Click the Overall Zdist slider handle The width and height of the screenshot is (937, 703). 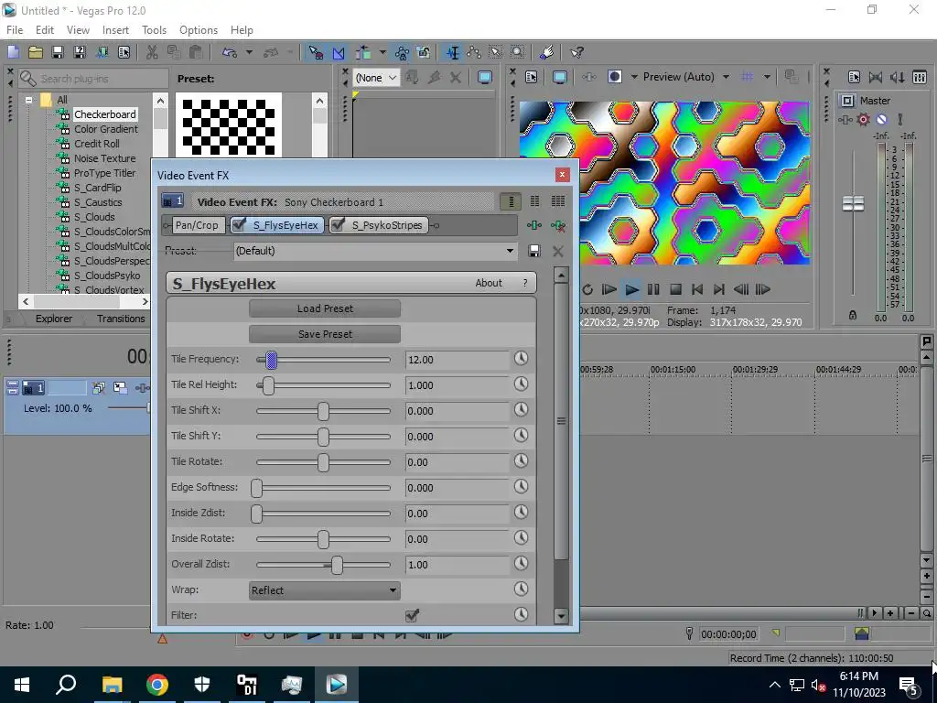click(337, 565)
